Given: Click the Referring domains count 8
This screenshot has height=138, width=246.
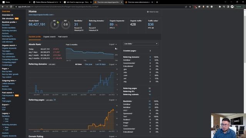Looking at the screenshot, I should (90, 25).
